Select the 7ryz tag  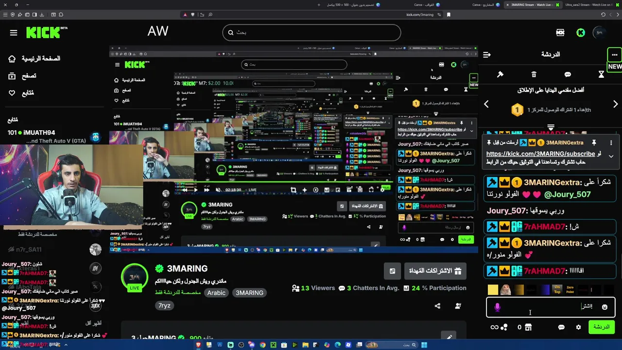tap(164, 305)
